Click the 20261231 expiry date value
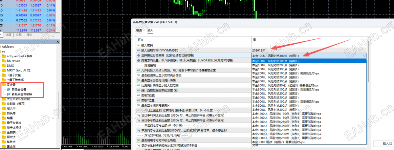This screenshot has width=394, height=150. pyautogui.click(x=259, y=50)
